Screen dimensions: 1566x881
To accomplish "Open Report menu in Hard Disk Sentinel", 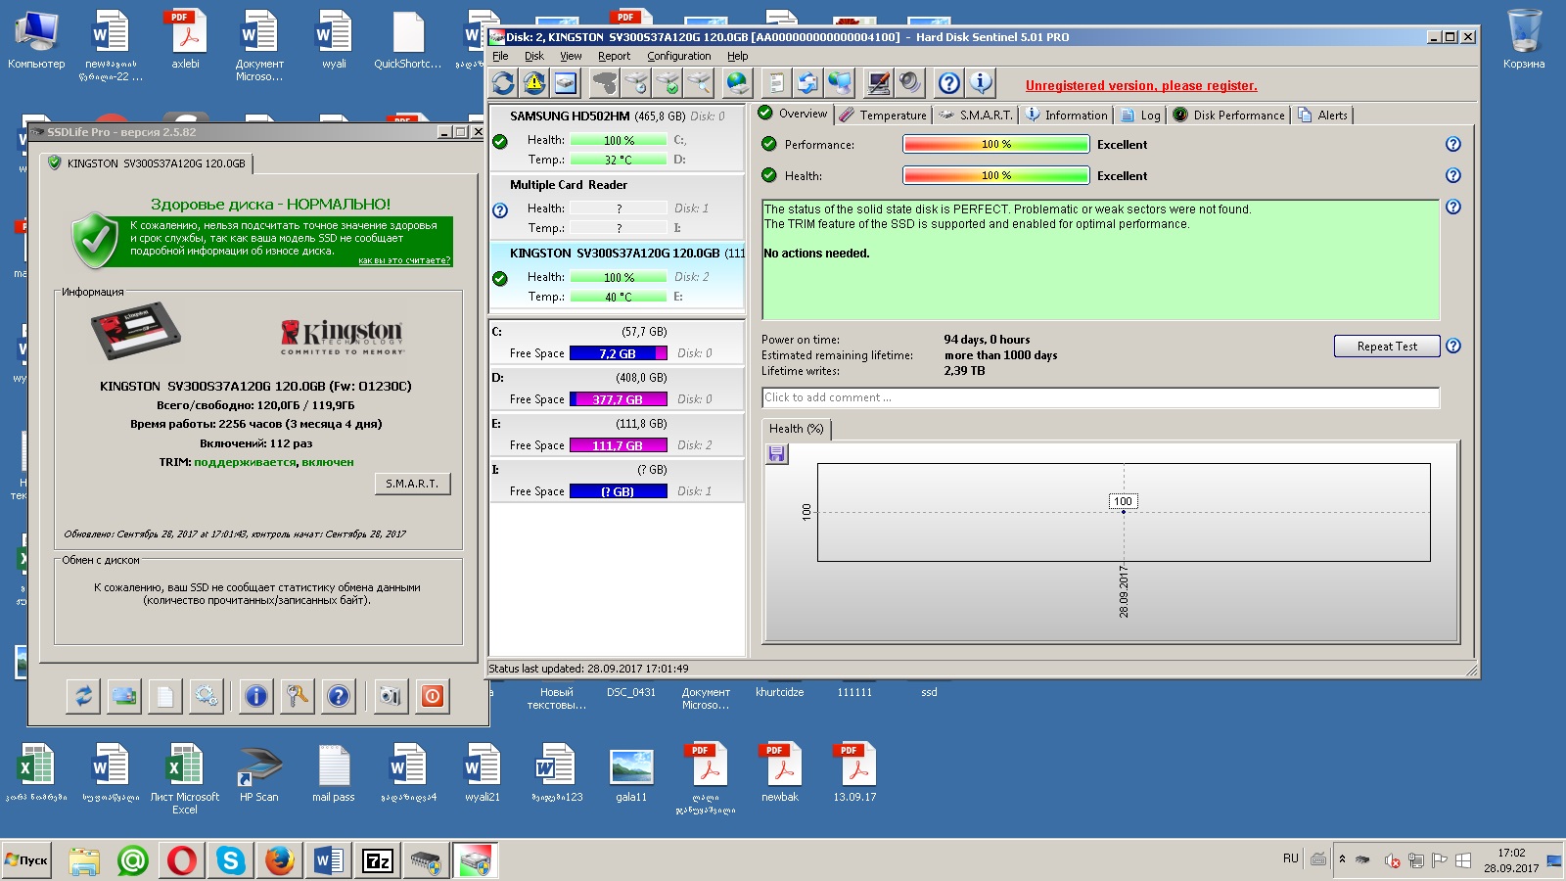I will 614,56.
